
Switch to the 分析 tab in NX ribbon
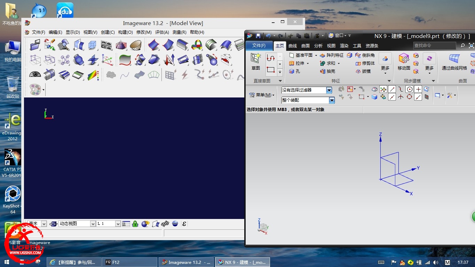(318, 46)
